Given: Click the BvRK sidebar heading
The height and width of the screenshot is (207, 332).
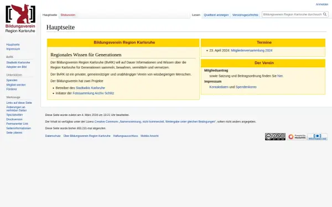Looking at the screenshot, I should (x=10, y=57).
